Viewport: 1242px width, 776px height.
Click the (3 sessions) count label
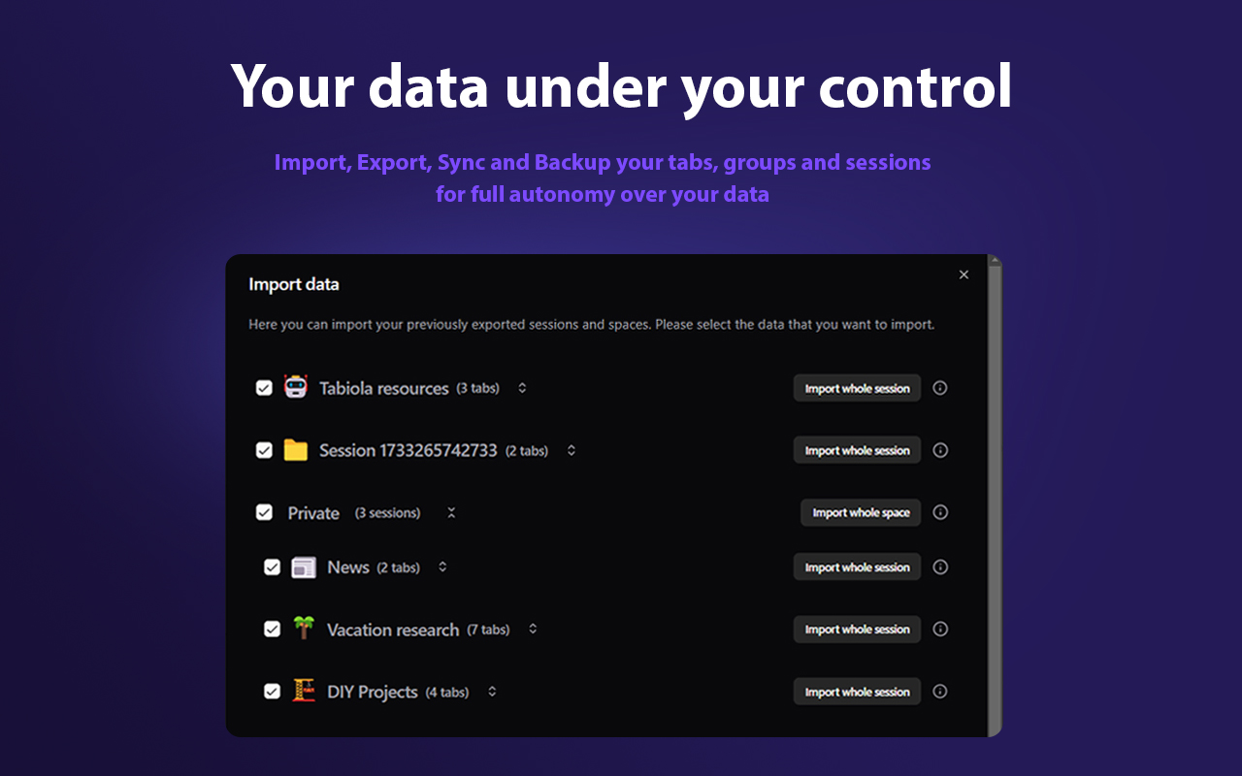click(387, 513)
